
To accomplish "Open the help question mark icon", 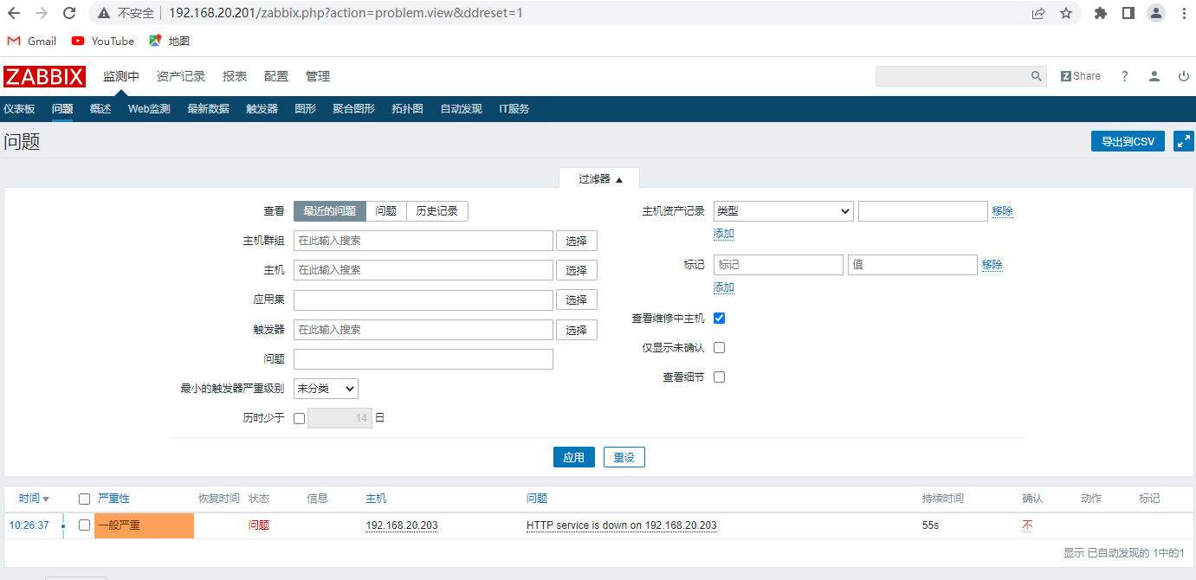I will pos(1124,76).
